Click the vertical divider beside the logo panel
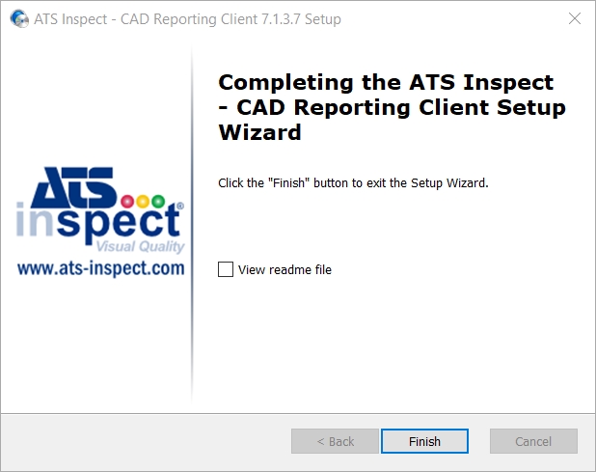This screenshot has width=596, height=472. coord(192,224)
